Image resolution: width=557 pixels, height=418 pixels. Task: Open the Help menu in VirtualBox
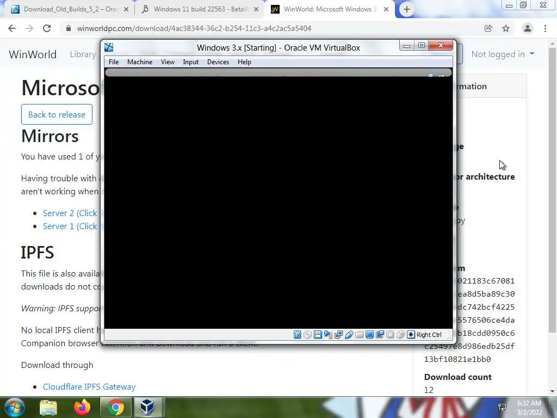(x=244, y=62)
